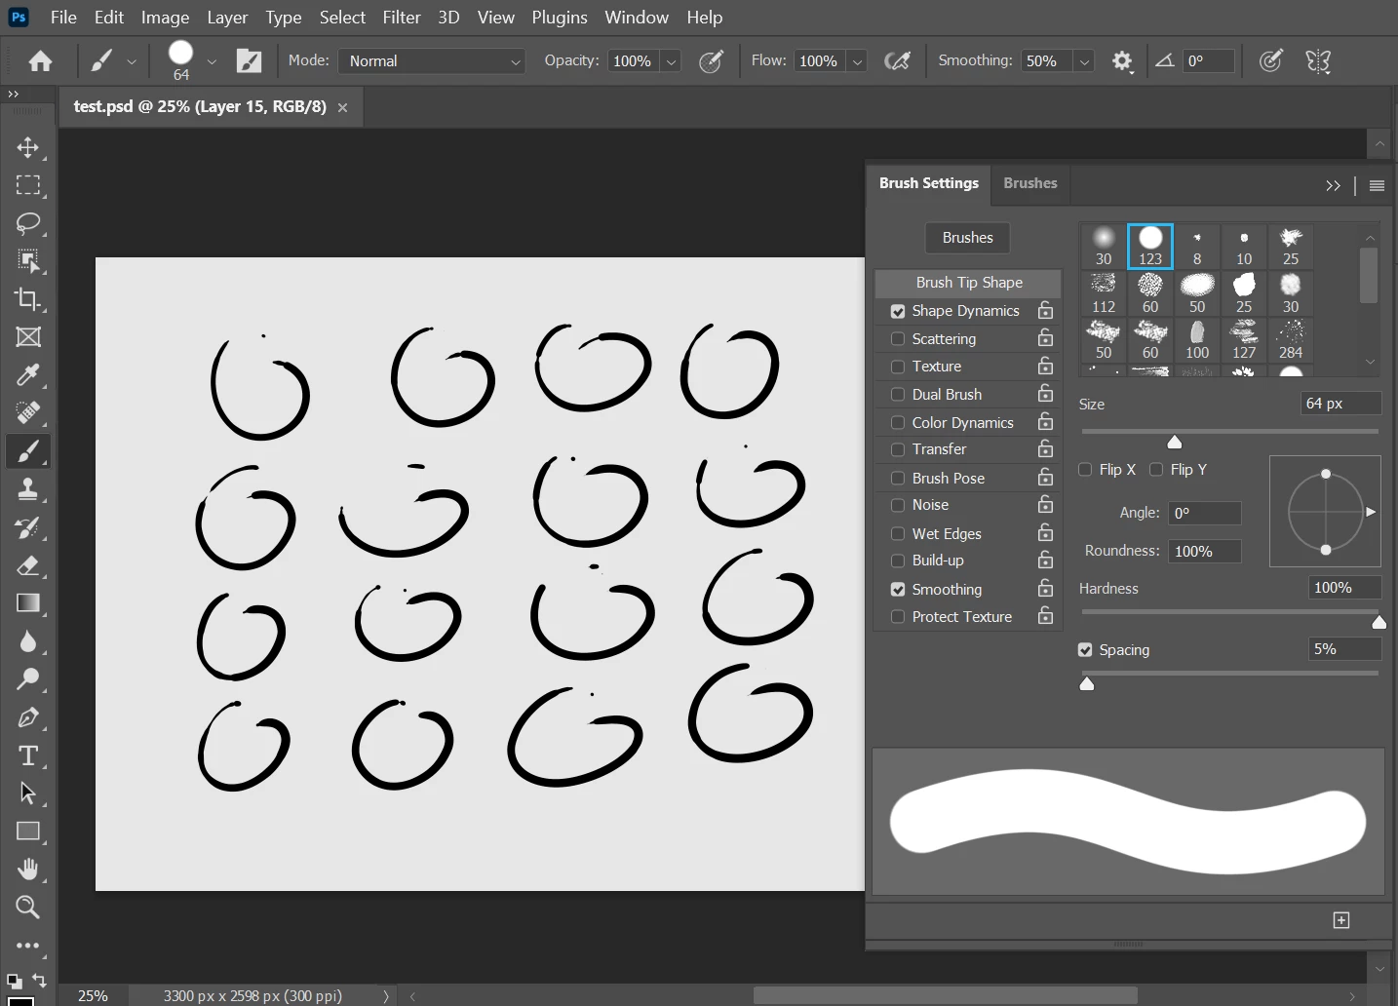The height and width of the screenshot is (1006, 1398).
Task: Expand the collapsed toolbar double arrows
Action: point(13,94)
